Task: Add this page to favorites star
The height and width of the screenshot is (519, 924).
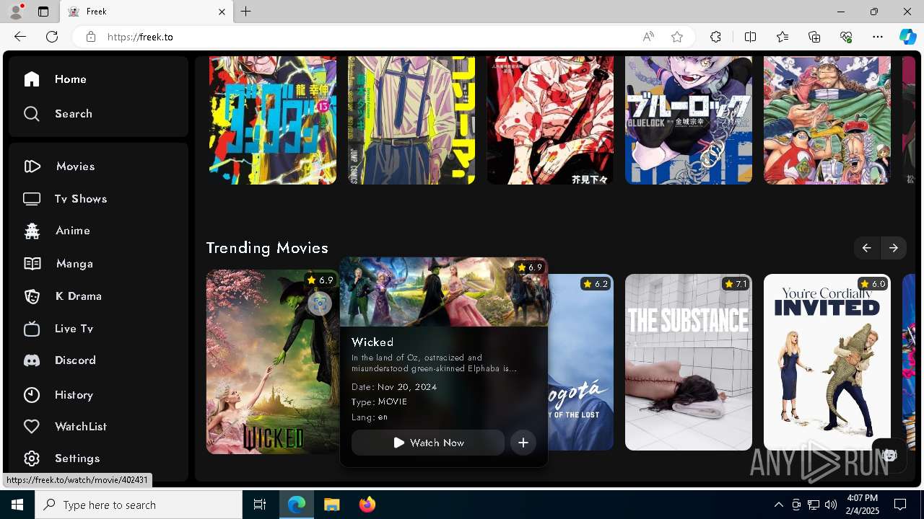Action: click(x=677, y=37)
